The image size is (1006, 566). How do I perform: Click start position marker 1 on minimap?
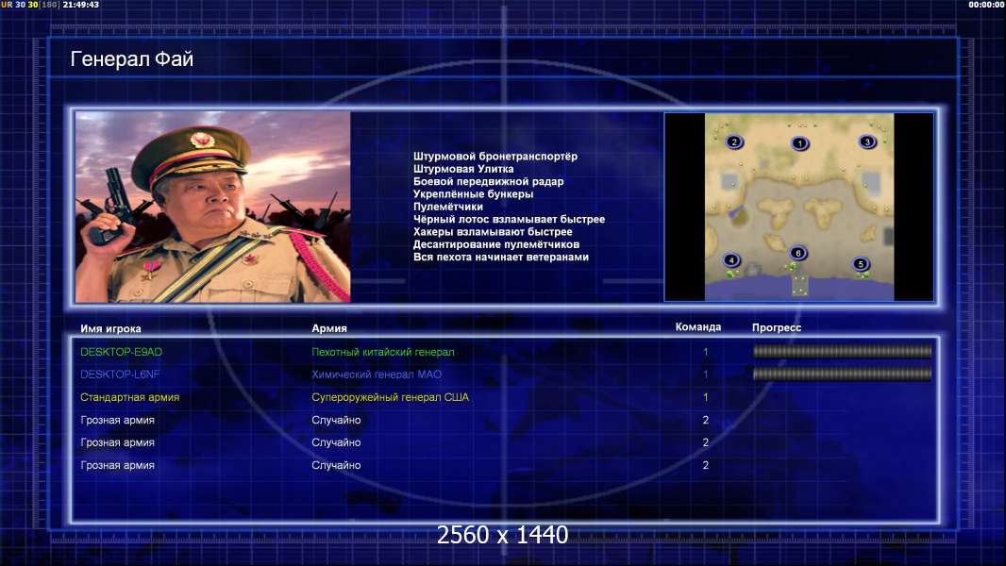click(x=799, y=143)
